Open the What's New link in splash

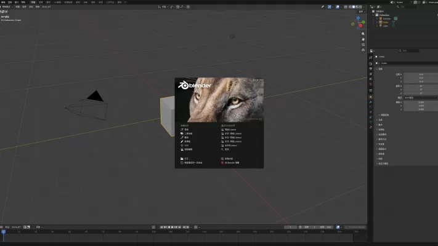tap(227, 159)
